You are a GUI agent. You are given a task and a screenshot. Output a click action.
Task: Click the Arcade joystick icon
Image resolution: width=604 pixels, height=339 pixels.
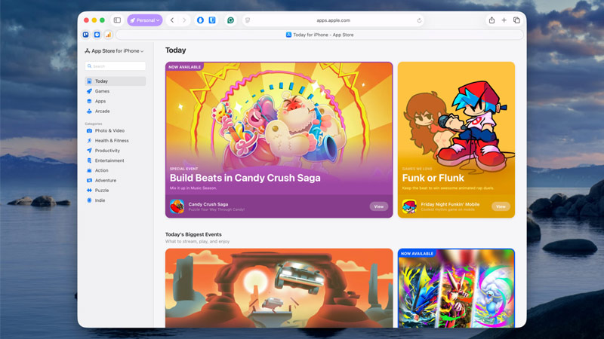coord(89,111)
